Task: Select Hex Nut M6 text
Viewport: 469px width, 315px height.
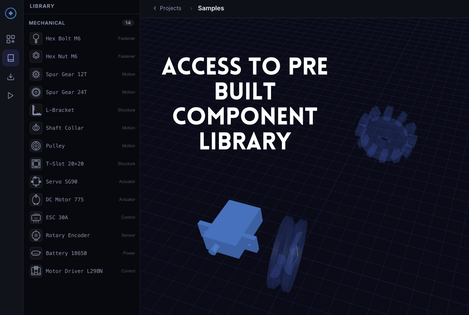Action: pos(61,56)
